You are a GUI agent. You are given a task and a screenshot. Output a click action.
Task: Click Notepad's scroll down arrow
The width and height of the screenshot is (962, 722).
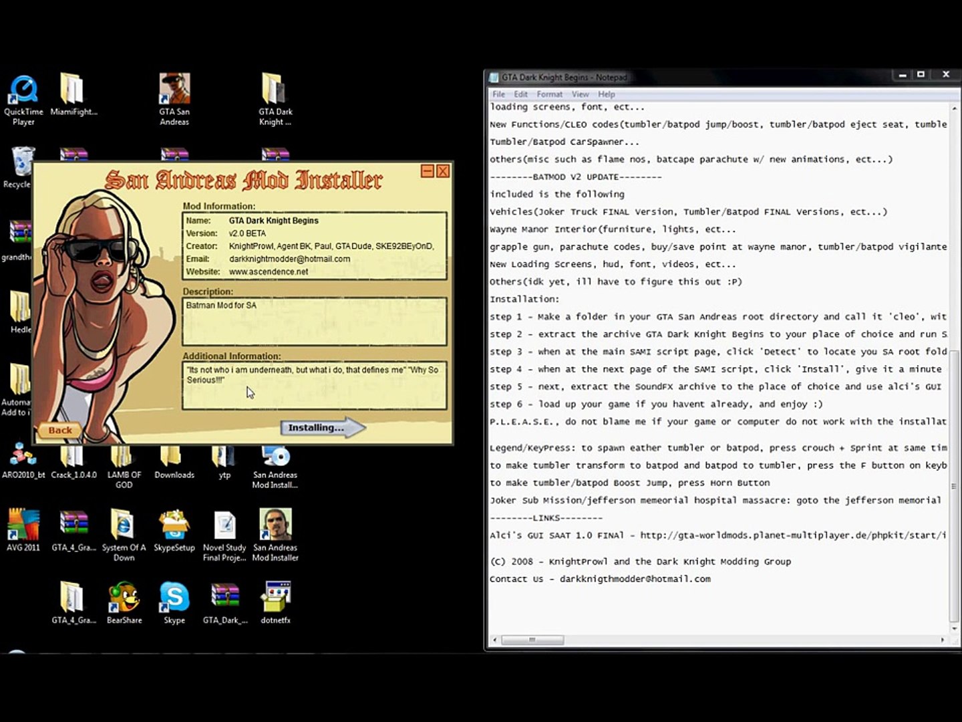954,629
